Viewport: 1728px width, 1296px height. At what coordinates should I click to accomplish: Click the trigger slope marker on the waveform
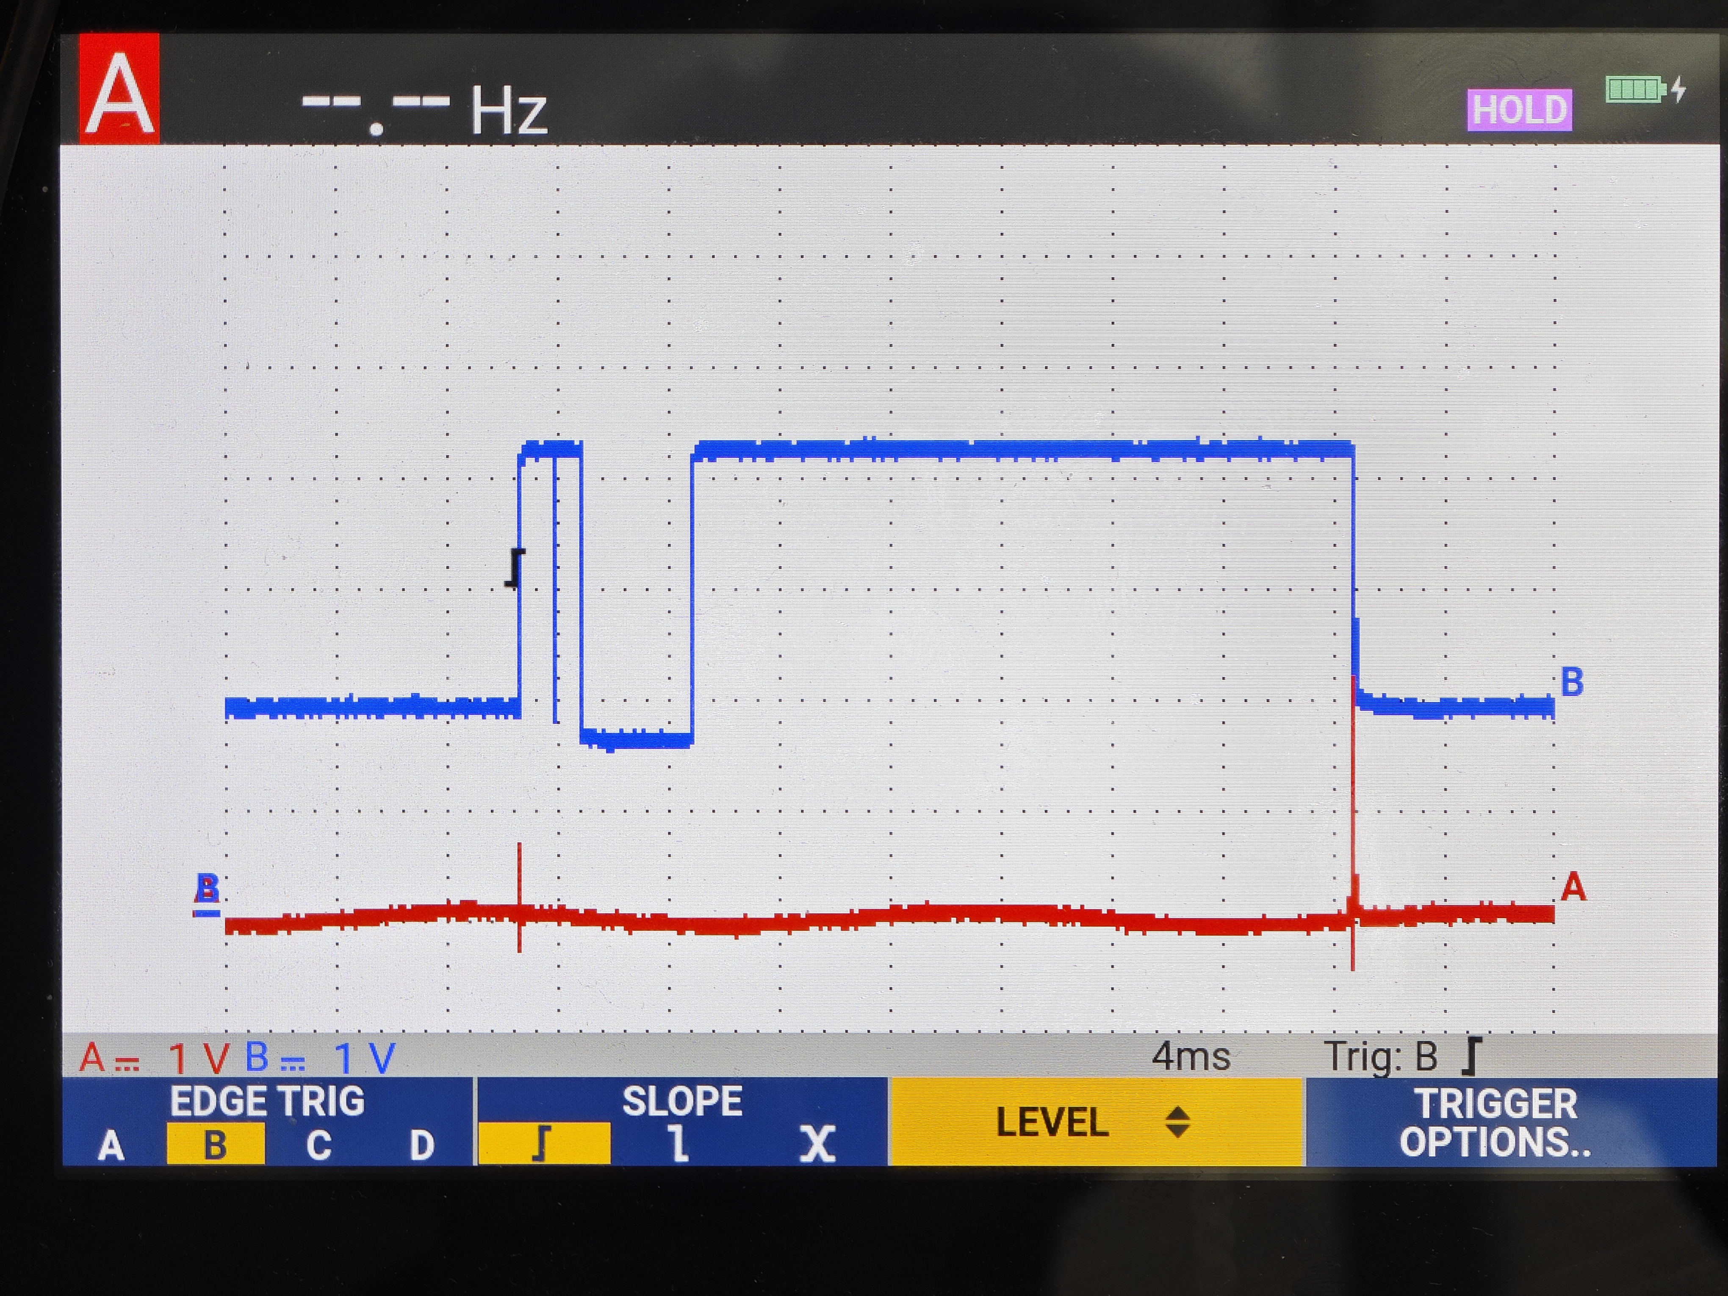coord(515,568)
